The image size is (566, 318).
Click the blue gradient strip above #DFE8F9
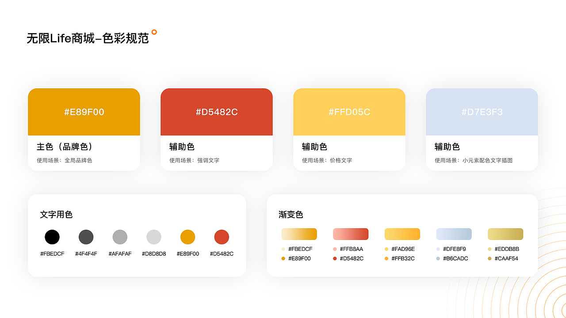(x=454, y=234)
